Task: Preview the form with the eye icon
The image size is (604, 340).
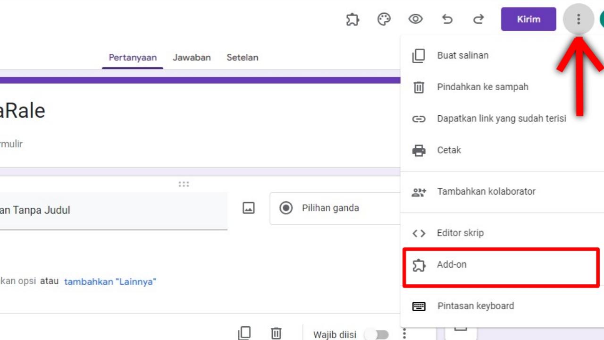Action: tap(415, 19)
